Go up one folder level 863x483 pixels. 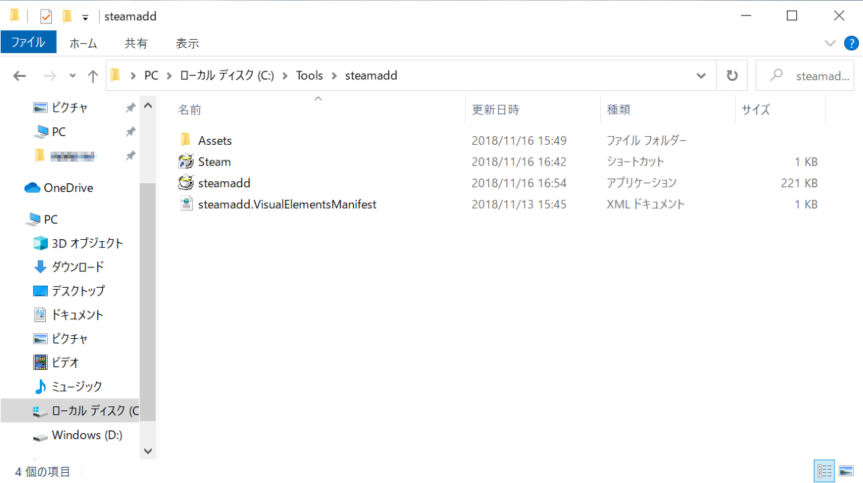tap(93, 76)
